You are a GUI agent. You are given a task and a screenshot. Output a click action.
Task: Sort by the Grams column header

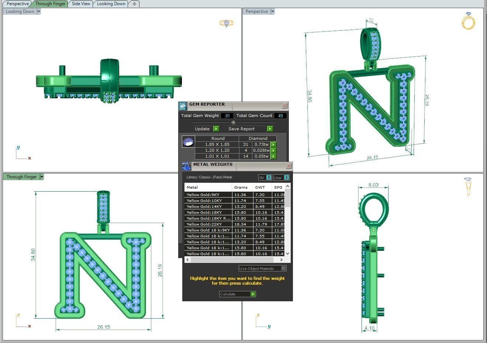[x=242, y=187]
